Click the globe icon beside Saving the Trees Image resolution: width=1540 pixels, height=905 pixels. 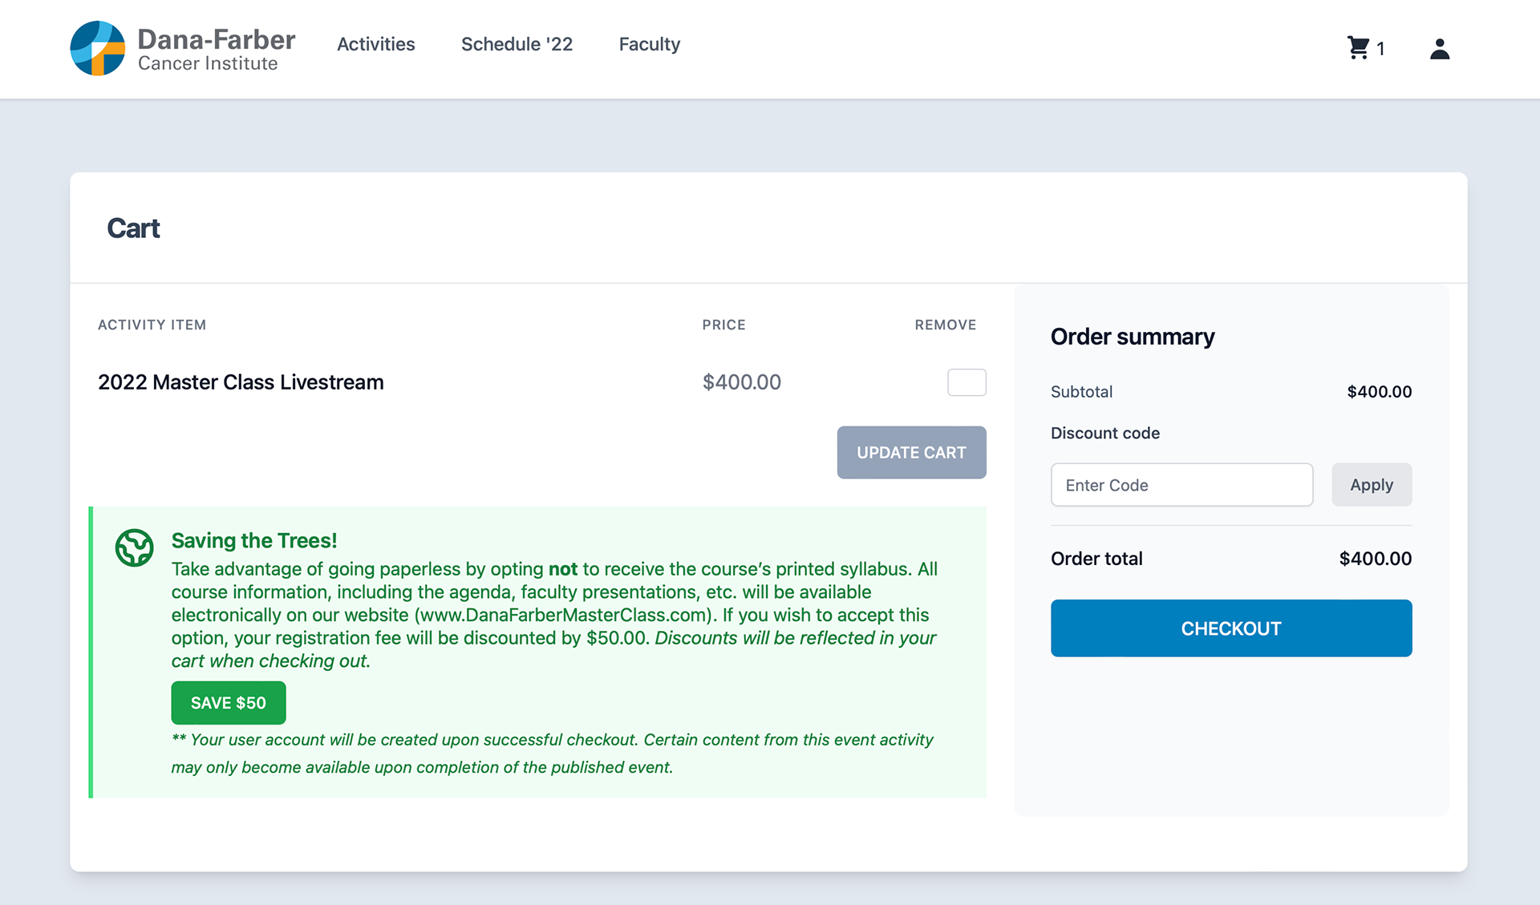(134, 548)
